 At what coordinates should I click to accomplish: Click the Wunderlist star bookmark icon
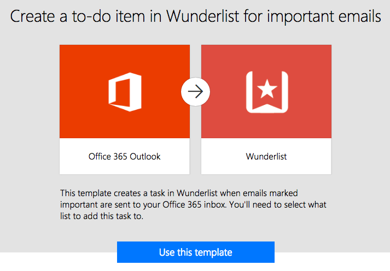266,91
